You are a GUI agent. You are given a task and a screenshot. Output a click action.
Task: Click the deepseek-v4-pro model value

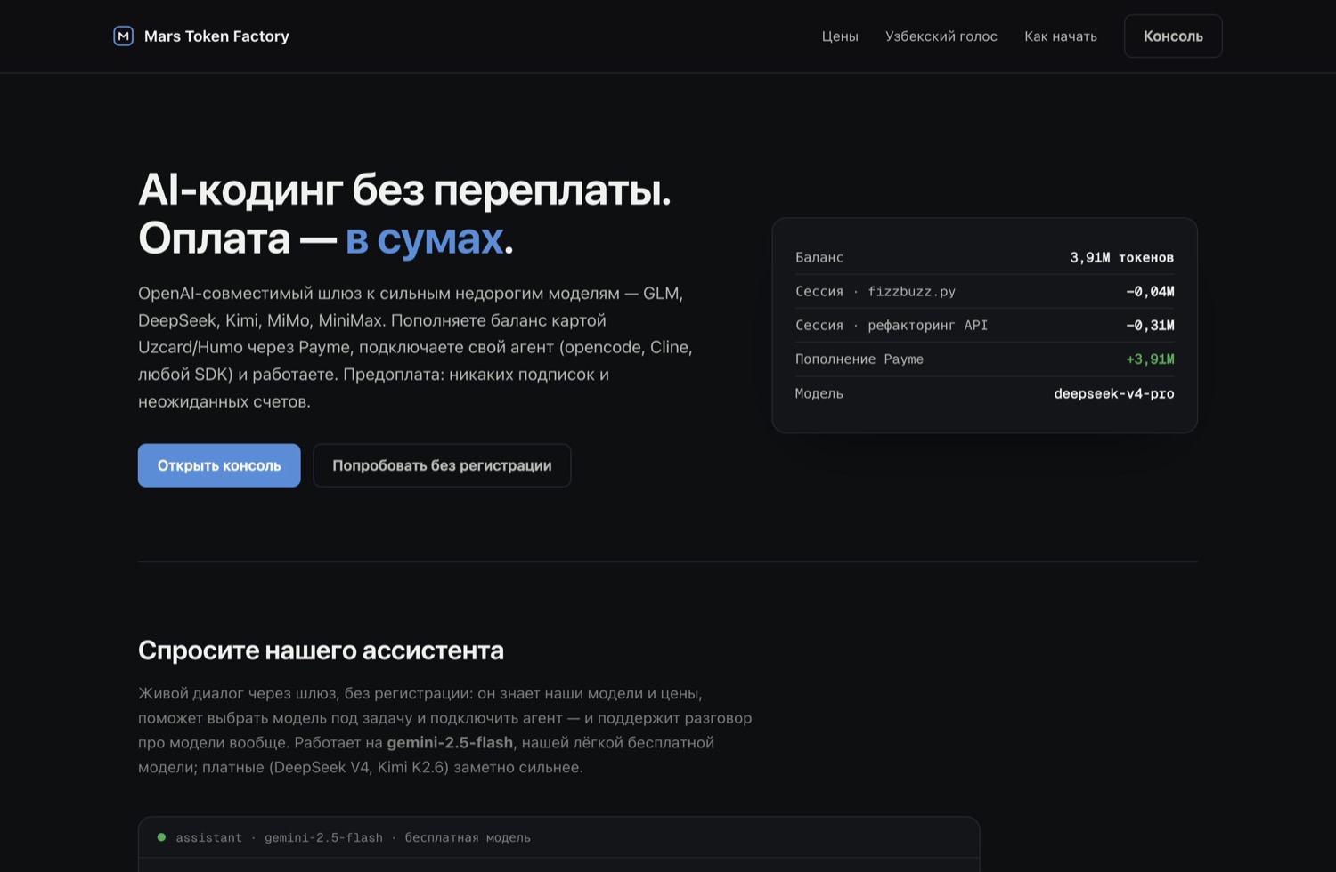click(1114, 393)
